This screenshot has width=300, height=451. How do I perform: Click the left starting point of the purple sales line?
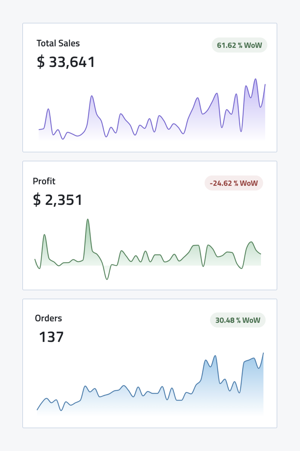point(39,130)
